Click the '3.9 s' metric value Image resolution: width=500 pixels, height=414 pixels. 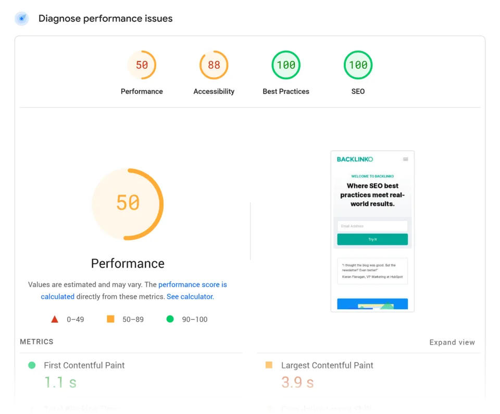(297, 382)
